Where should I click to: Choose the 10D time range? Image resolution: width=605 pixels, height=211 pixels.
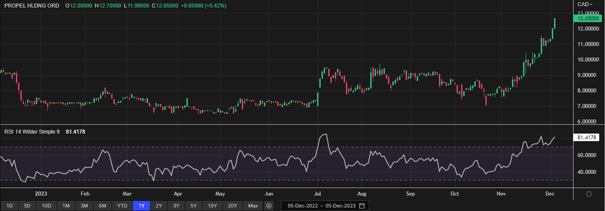pos(47,206)
